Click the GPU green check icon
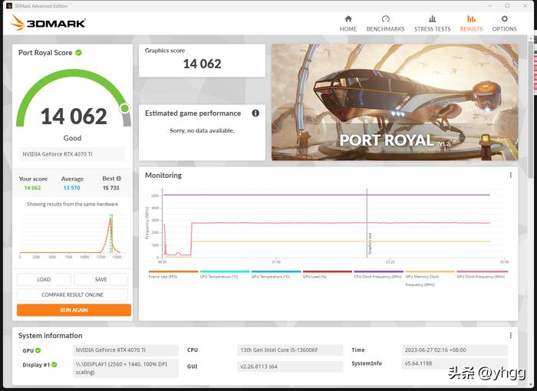The width and height of the screenshot is (537, 391). (x=38, y=350)
